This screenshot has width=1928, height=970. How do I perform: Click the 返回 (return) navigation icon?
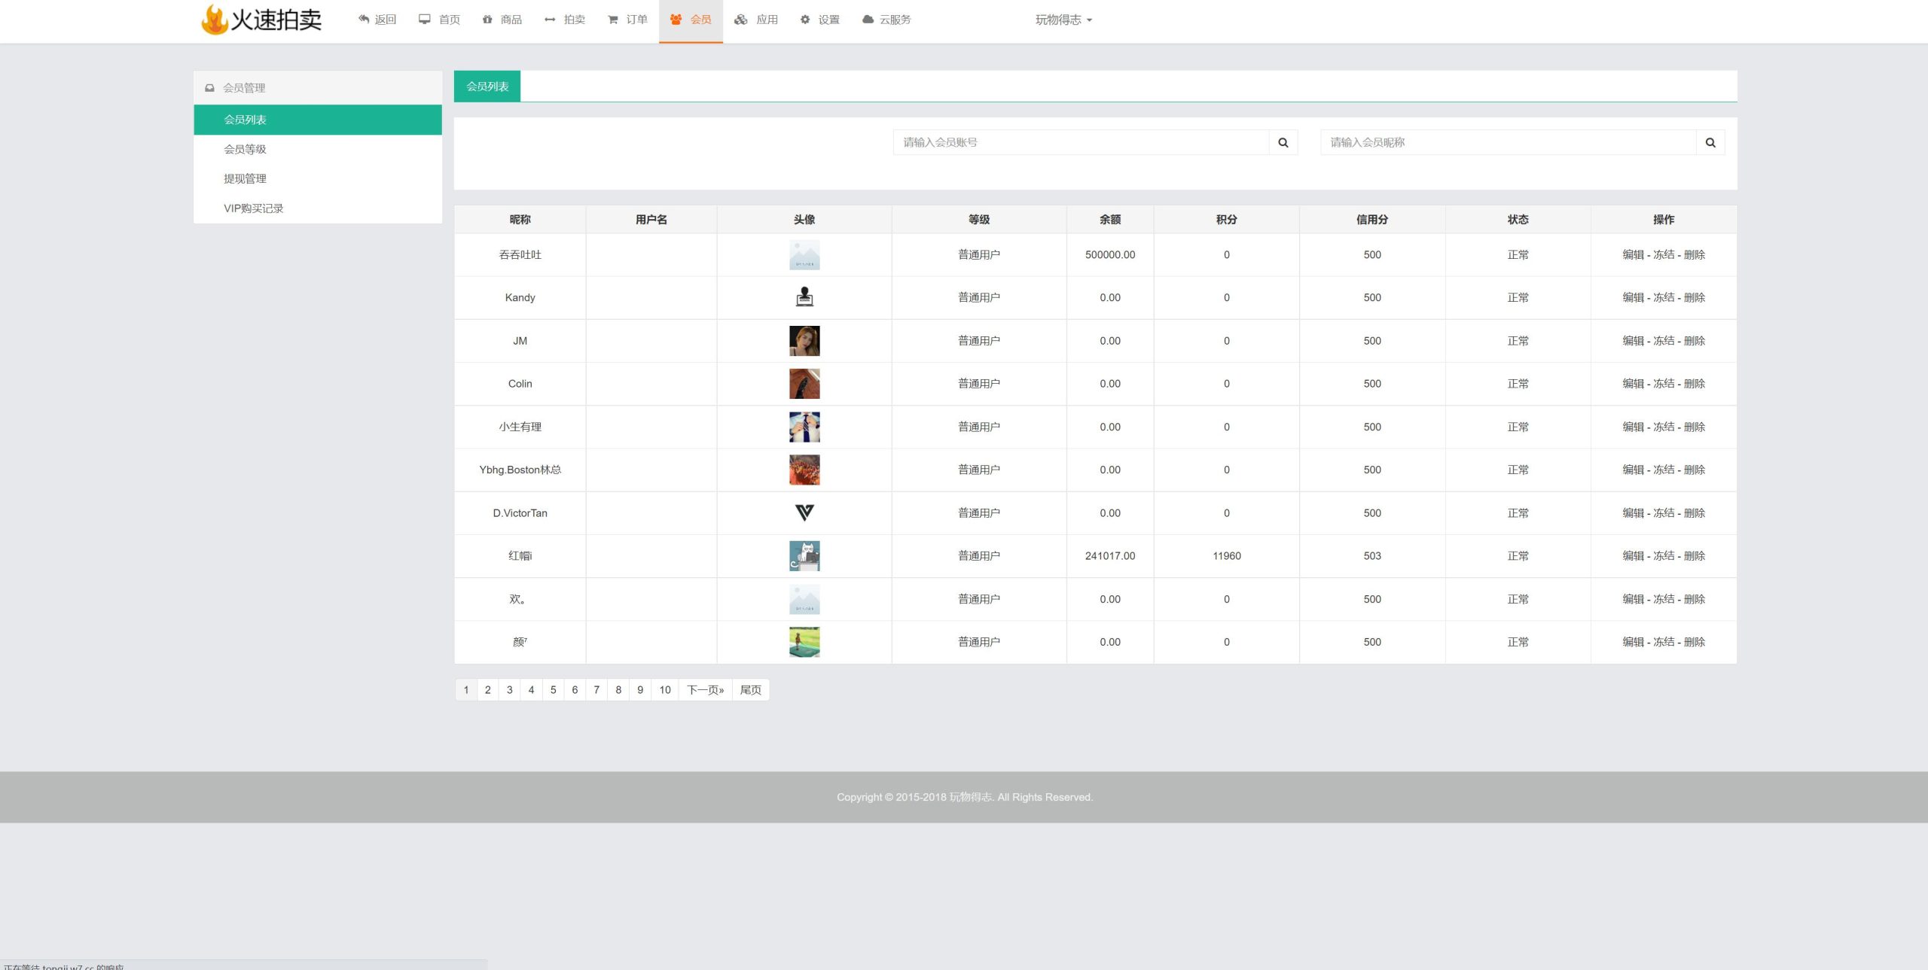pyautogui.click(x=366, y=20)
